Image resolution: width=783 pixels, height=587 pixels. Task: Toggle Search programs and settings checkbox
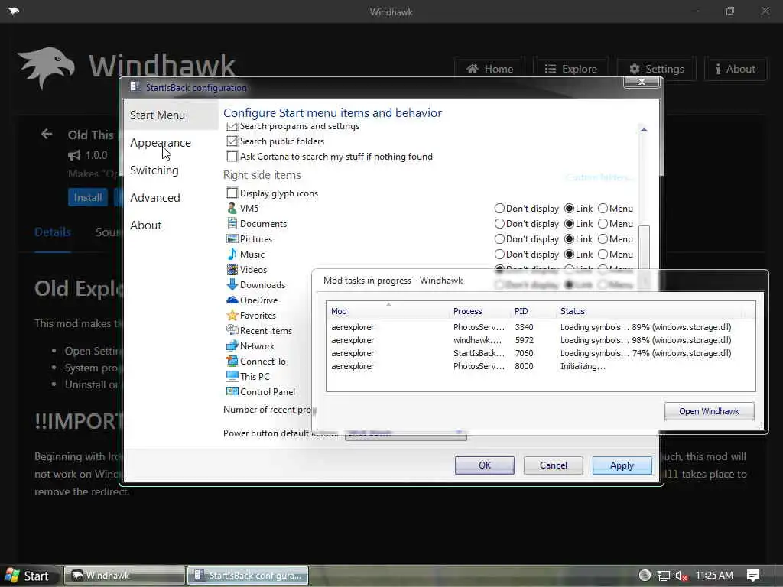(232, 126)
